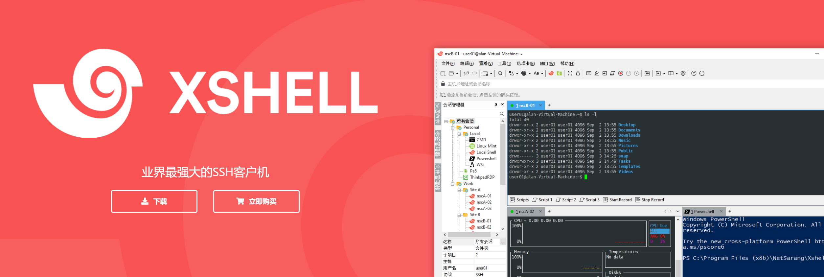The width and height of the screenshot is (824, 277).
Task: Collapse the Site B folder node
Action: click(459, 215)
